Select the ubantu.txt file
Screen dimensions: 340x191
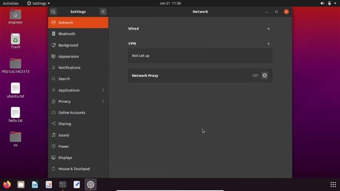click(15, 90)
